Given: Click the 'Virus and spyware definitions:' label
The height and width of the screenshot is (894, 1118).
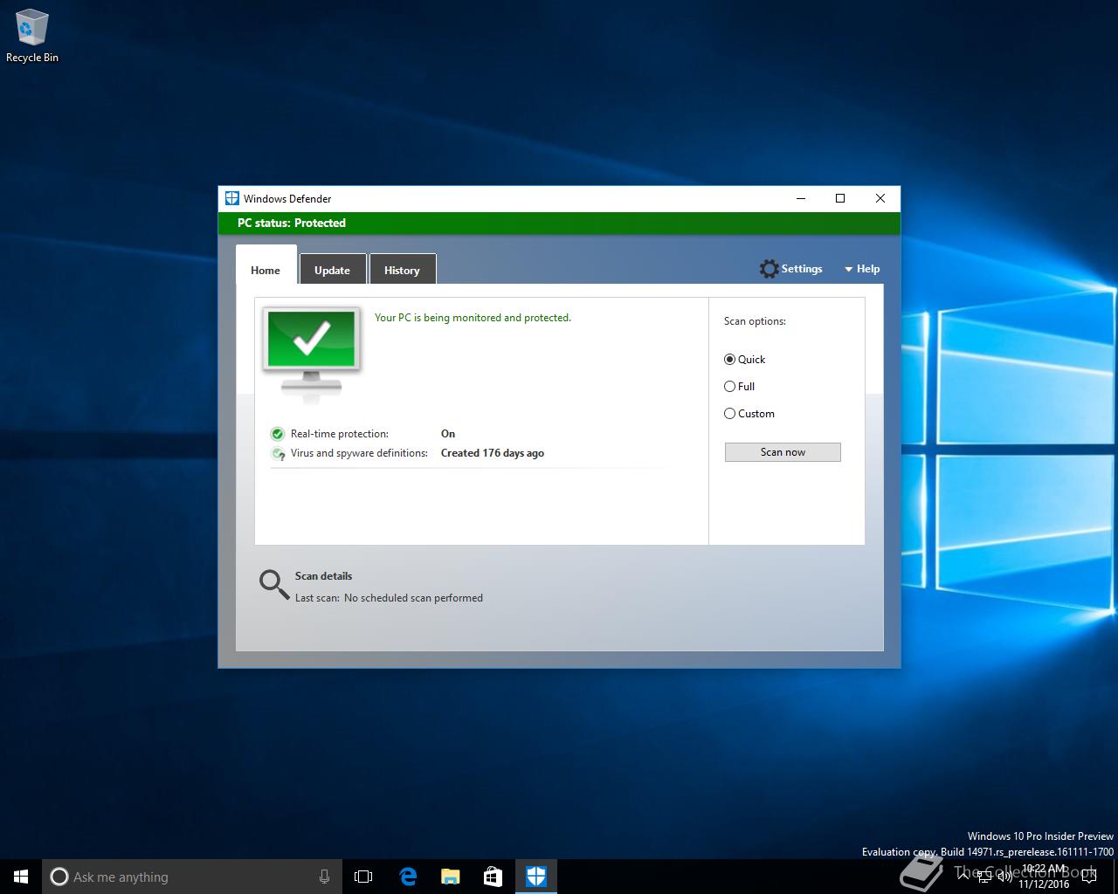Looking at the screenshot, I should click(359, 453).
